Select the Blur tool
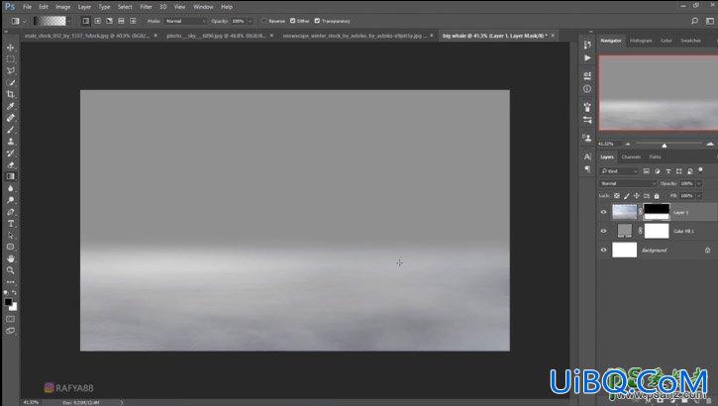 pos(10,188)
